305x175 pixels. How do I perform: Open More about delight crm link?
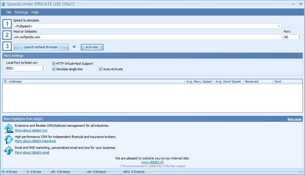31,130
